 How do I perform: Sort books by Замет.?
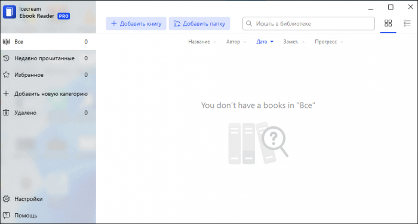coord(294,42)
